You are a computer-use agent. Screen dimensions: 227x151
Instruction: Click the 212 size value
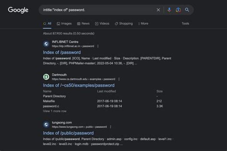(x=159, y=101)
